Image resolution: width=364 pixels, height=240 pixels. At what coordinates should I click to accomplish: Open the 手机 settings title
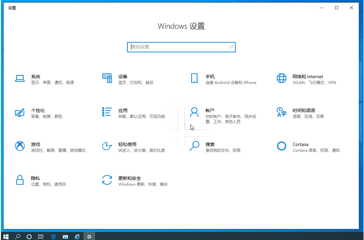210,77
